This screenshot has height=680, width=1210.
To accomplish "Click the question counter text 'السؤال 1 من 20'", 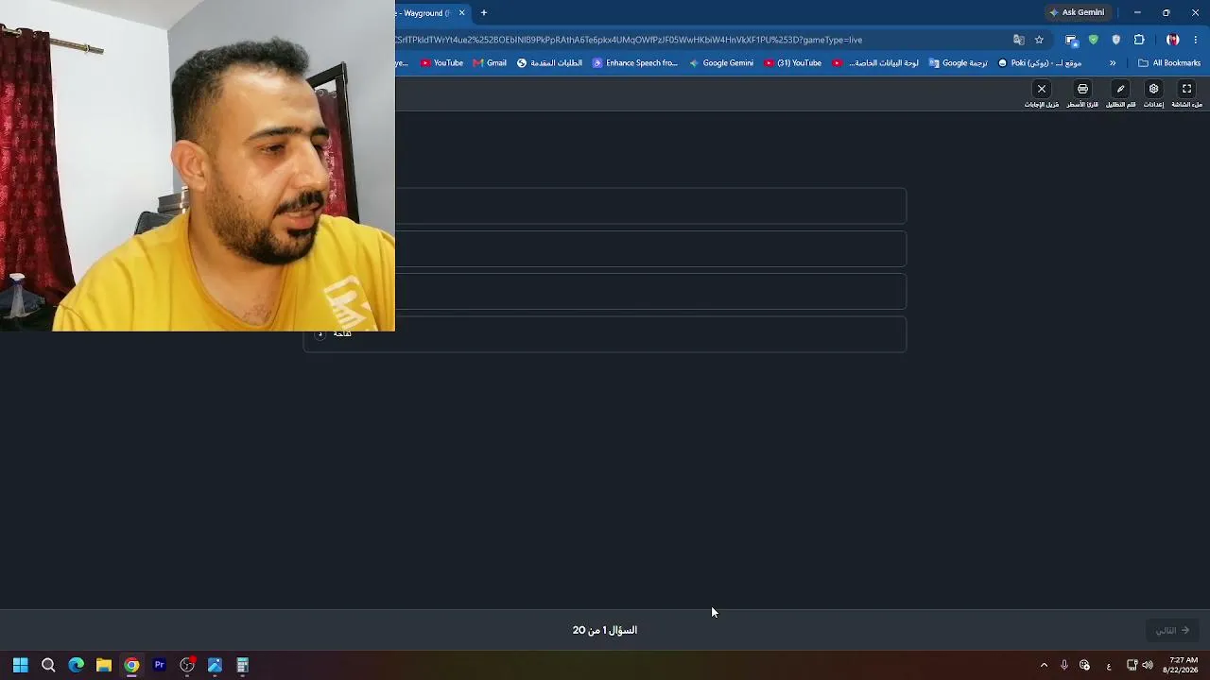I will point(605,630).
